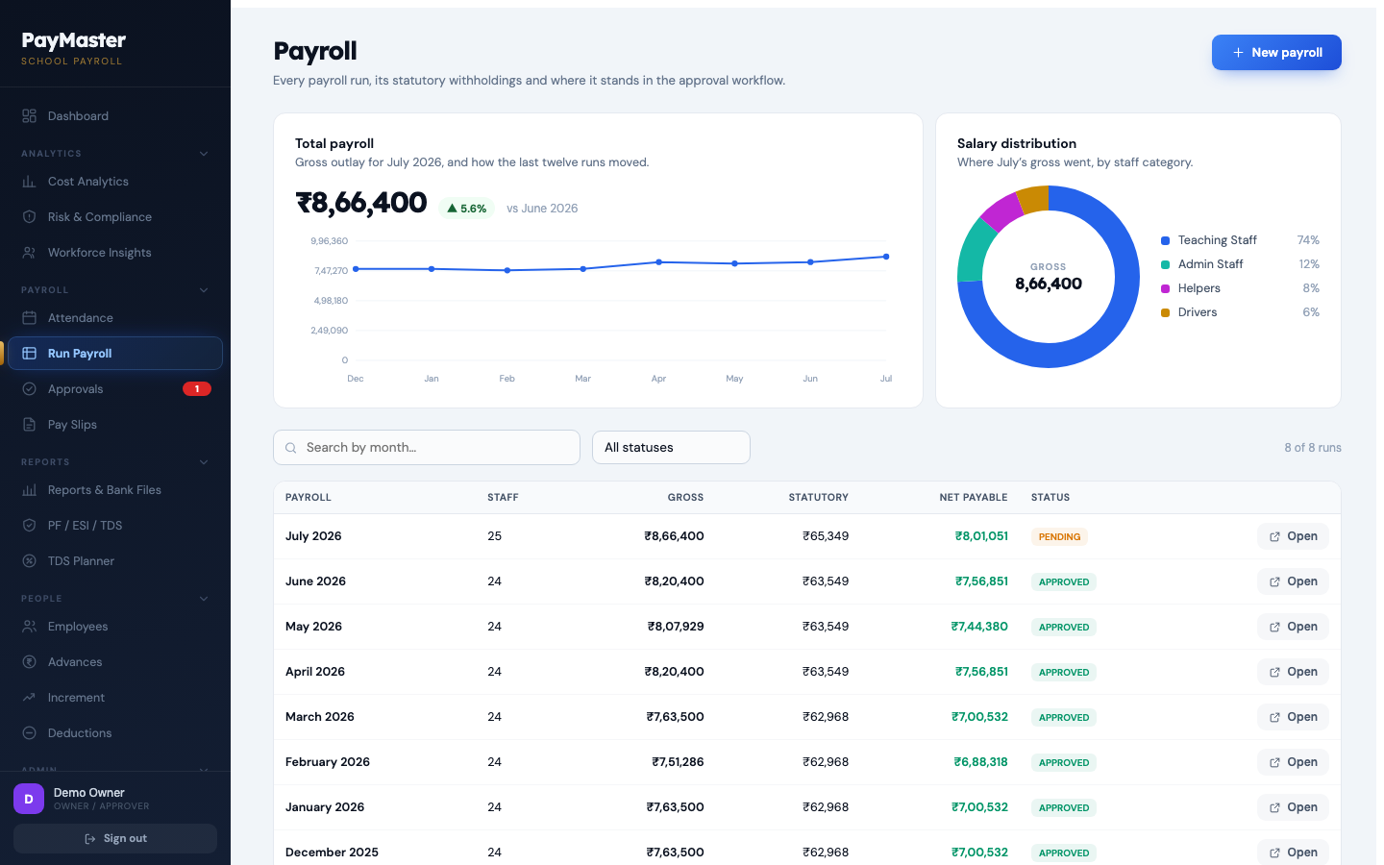
Task: Collapse the Payroll sidebar section
Action: (204, 290)
